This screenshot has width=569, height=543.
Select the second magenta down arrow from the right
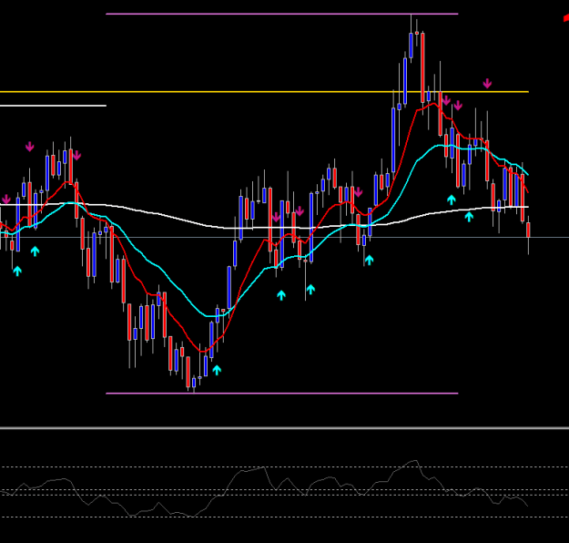click(458, 106)
